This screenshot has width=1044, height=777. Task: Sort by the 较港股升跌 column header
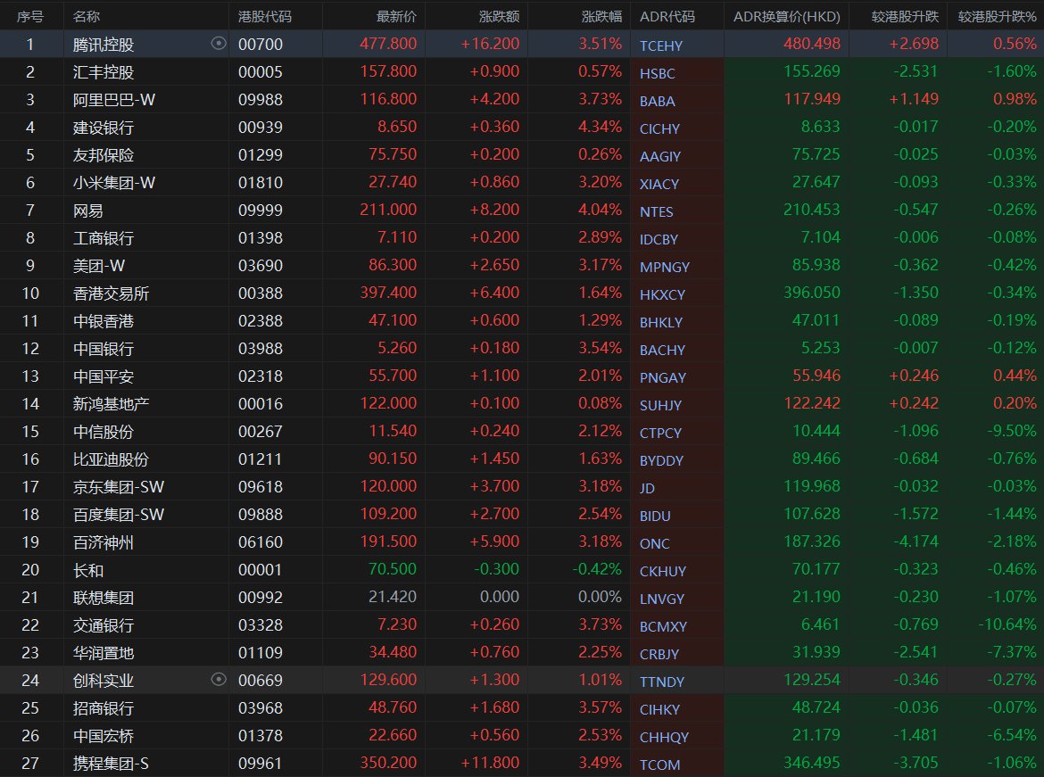[x=905, y=17]
